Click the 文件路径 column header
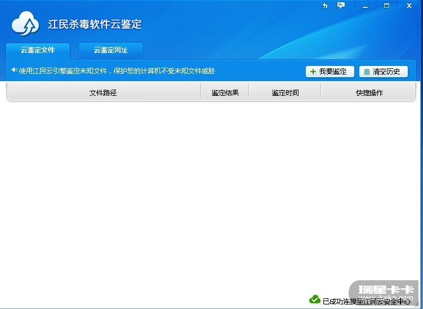 pyautogui.click(x=103, y=92)
